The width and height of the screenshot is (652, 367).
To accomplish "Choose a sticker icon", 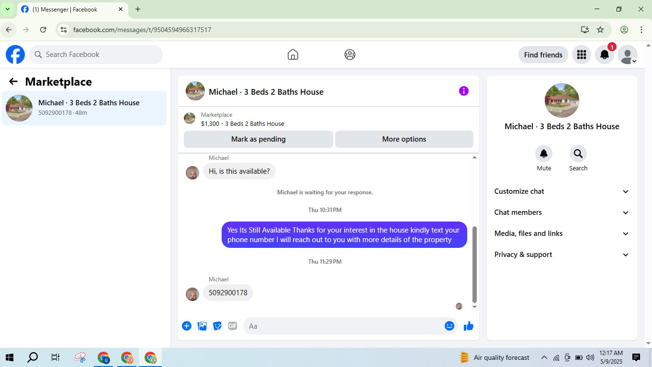I will (x=217, y=326).
